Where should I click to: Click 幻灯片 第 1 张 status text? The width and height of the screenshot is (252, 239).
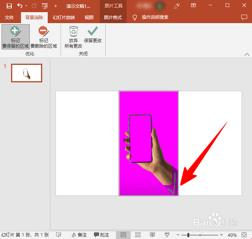[25, 235]
